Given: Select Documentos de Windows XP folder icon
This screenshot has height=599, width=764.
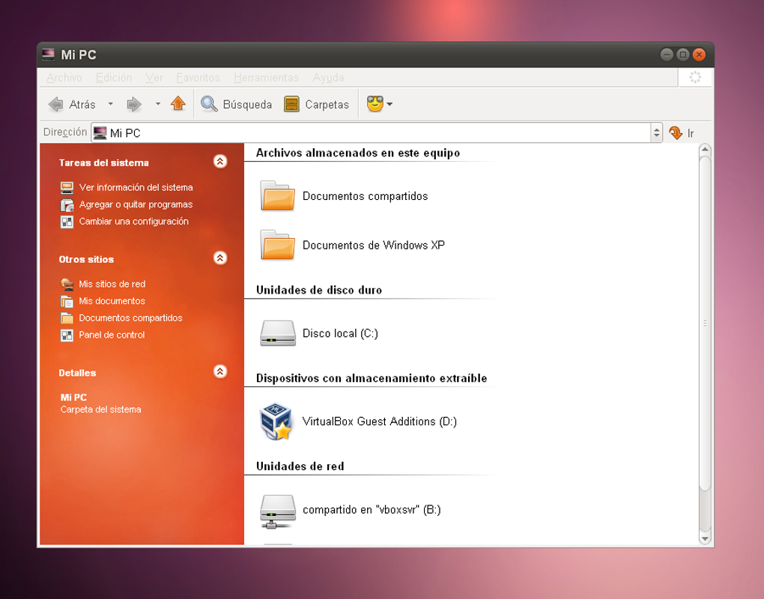Looking at the screenshot, I should click(x=277, y=245).
